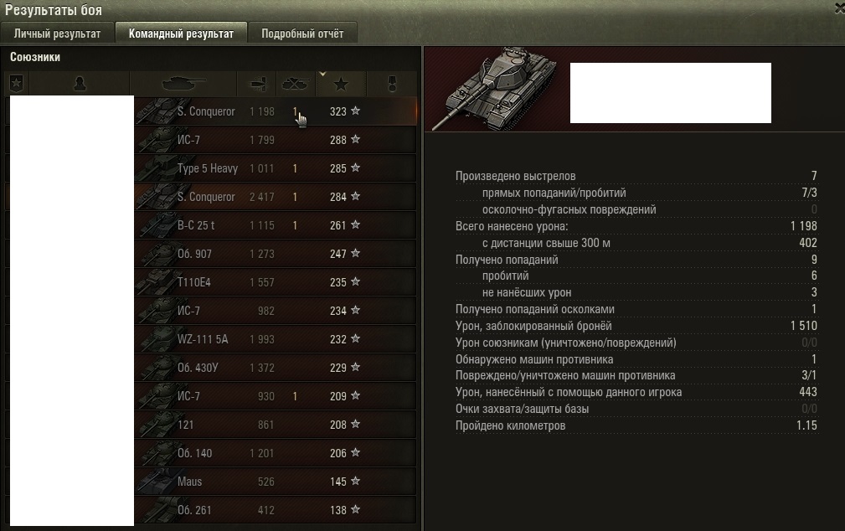Switch to Подробный отчёт tab
Image resolution: width=845 pixels, height=531 pixels.
coord(302,34)
